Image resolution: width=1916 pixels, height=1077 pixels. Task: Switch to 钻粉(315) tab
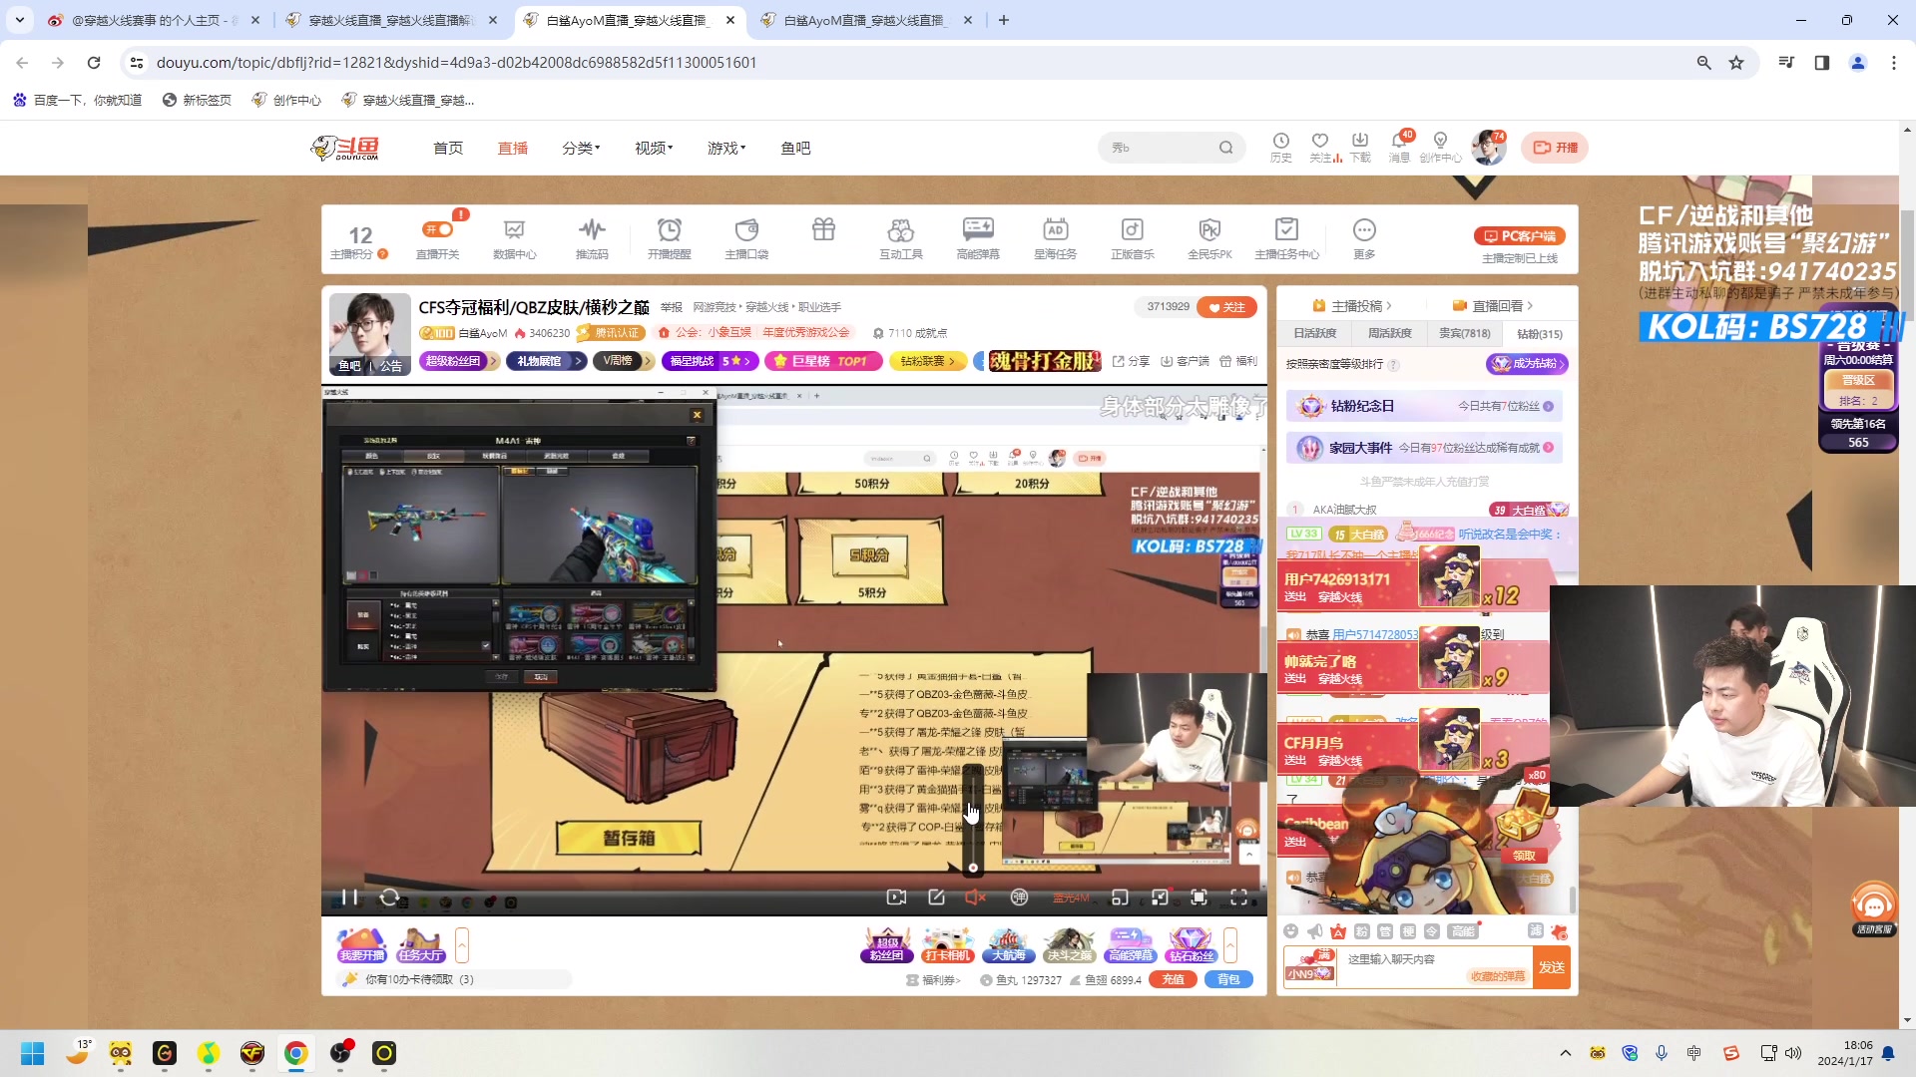(x=1540, y=333)
